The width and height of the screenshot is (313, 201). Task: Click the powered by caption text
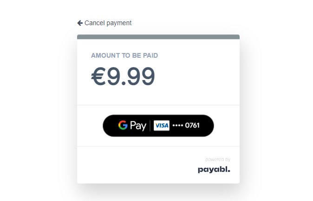[218, 160]
